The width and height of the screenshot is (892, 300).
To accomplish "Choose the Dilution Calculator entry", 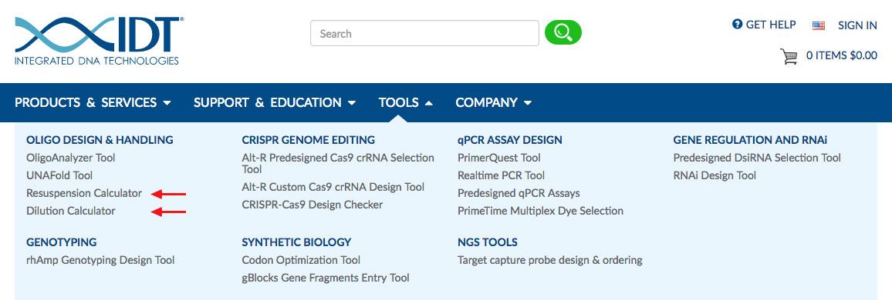I will coord(70,211).
